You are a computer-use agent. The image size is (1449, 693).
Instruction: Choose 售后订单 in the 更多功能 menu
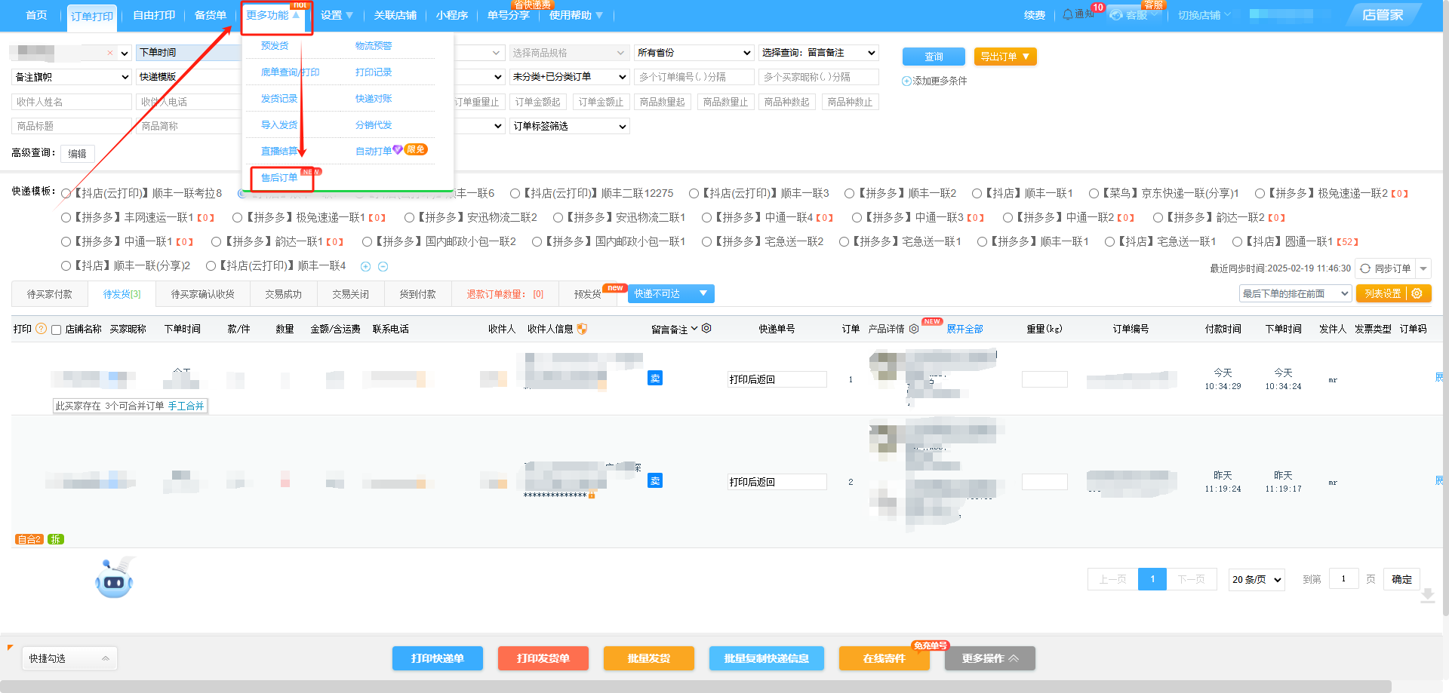point(279,178)
